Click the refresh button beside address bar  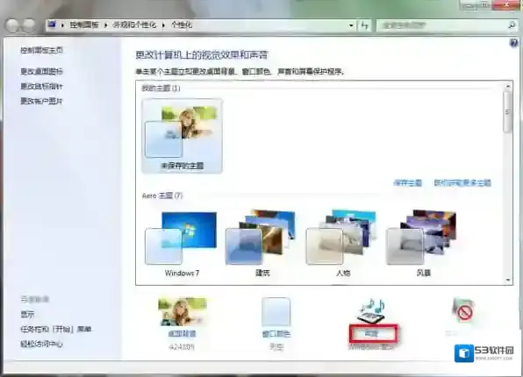coord(364,25)
